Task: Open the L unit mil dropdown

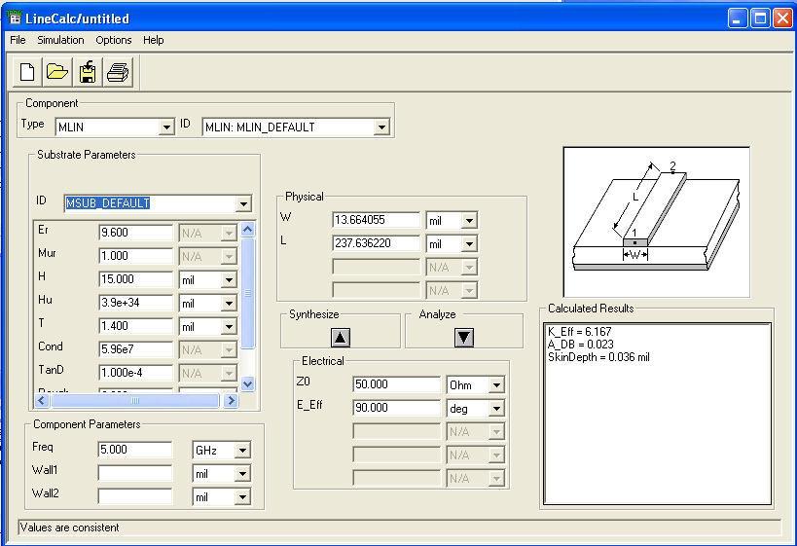Action: pos(469,244)
